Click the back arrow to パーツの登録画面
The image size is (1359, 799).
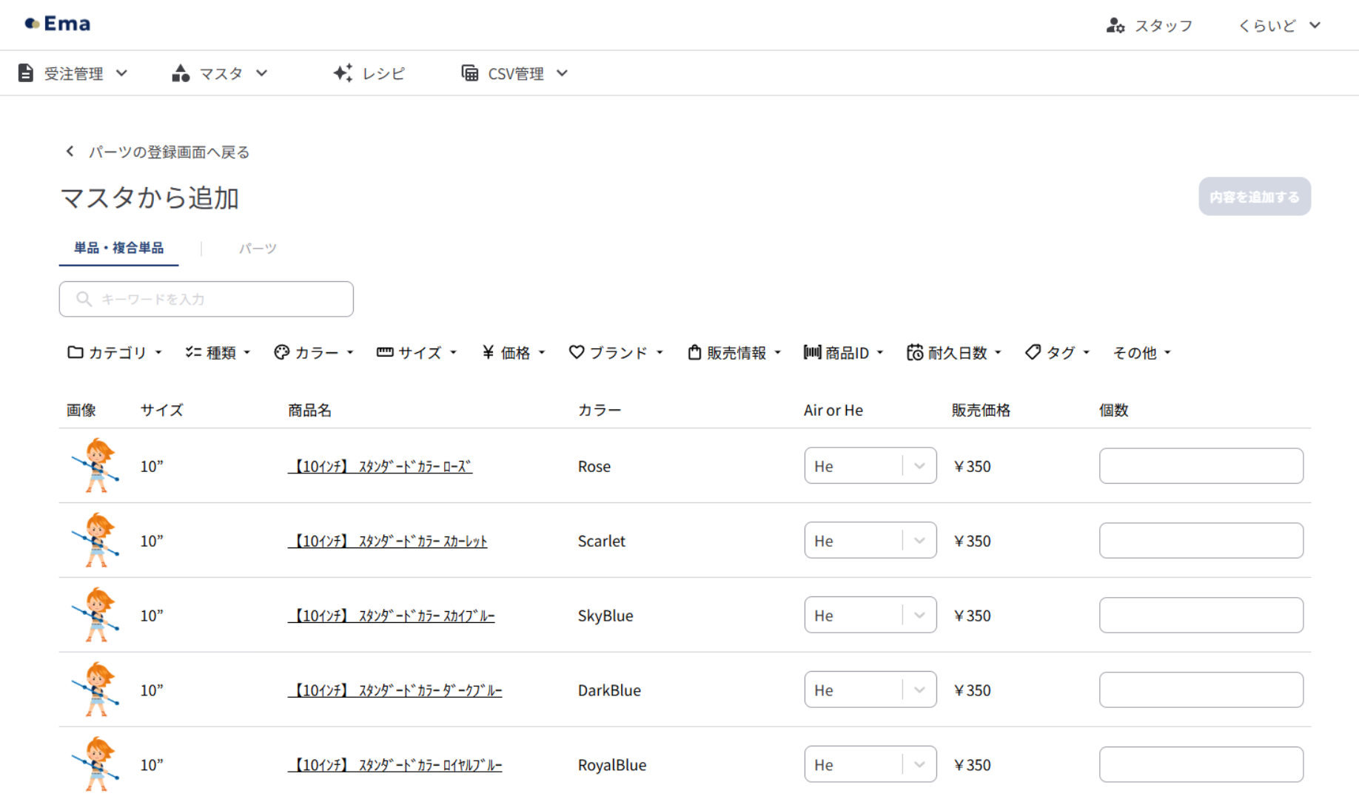[x=70, y=152]
